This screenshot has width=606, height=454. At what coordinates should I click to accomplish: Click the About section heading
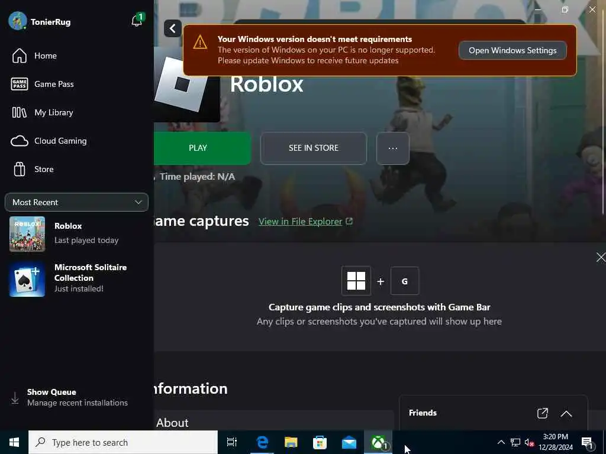172,423
